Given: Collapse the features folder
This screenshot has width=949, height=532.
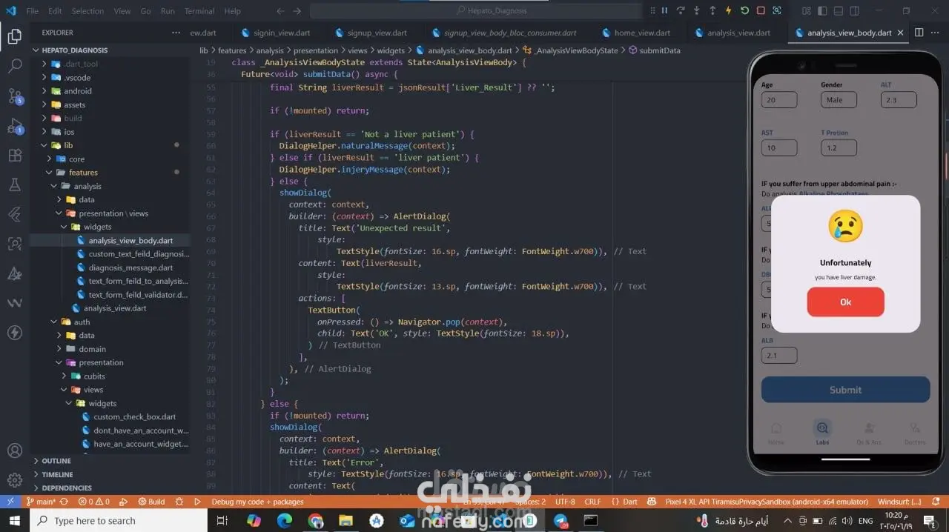Looking at the screenshot, I should click(x=110, y=173).
